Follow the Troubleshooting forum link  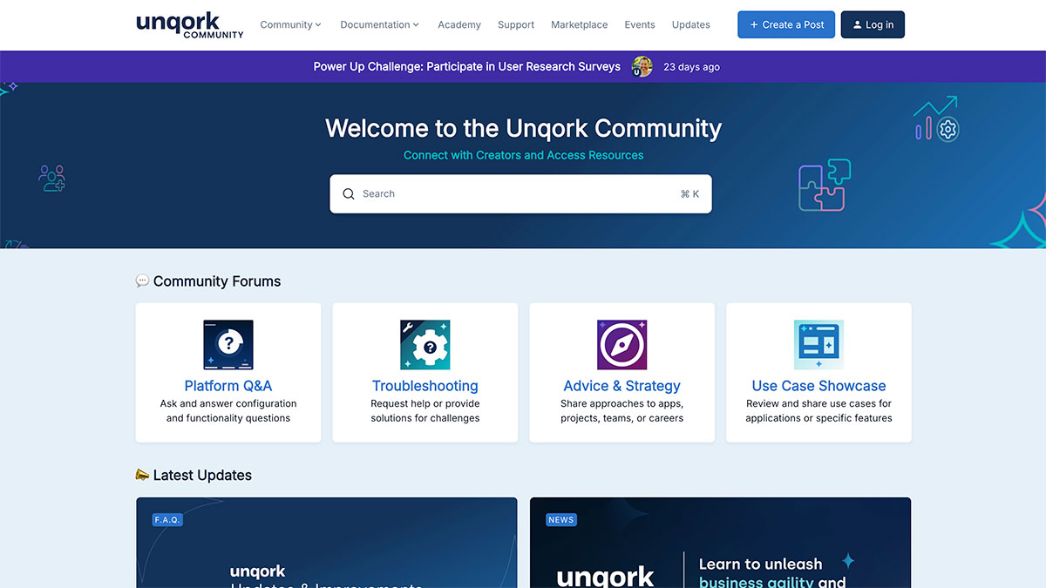(425, 385)
